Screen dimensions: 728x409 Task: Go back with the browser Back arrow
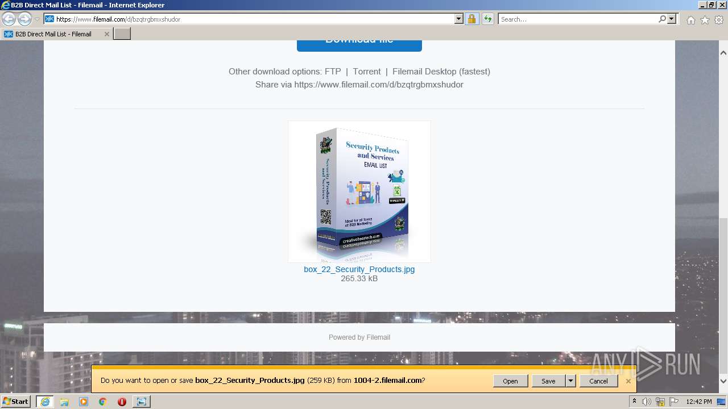click(x=9, y=19)
